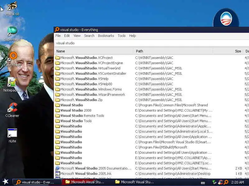
Task: Select Visual Studio folder in Microsoft Shared
Action: point(72,105)
